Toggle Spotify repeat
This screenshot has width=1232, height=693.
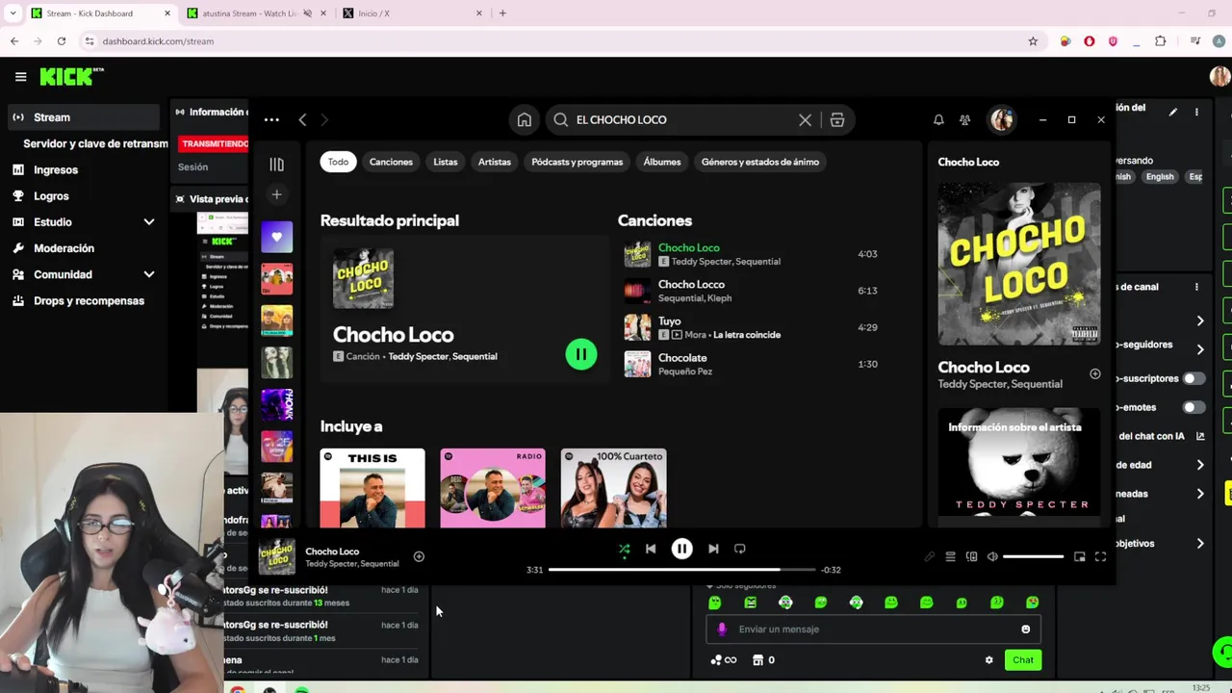click(x=739, y=549)
